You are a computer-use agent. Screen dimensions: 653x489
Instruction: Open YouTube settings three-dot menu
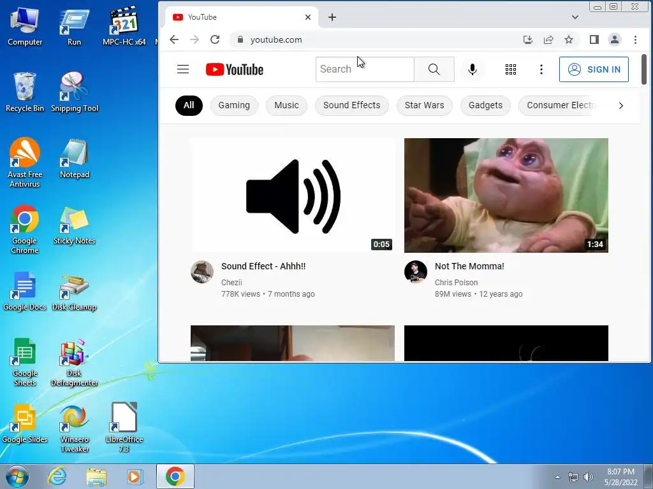pyautogui.click(x=541, y=69)
